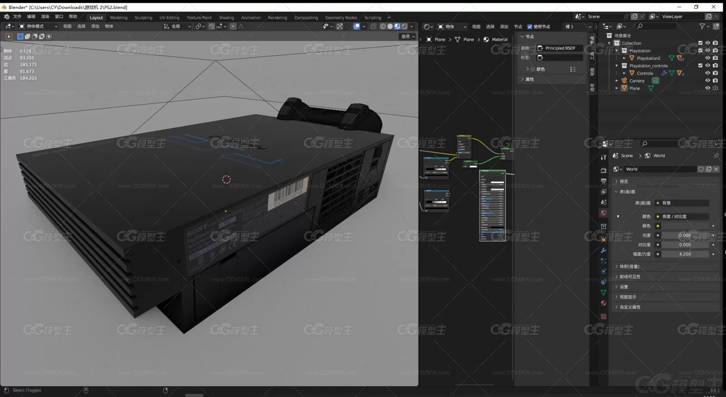Toggle X-ray mode icon
The height and width of the screenshot is (397, 726).
point(373,26)
